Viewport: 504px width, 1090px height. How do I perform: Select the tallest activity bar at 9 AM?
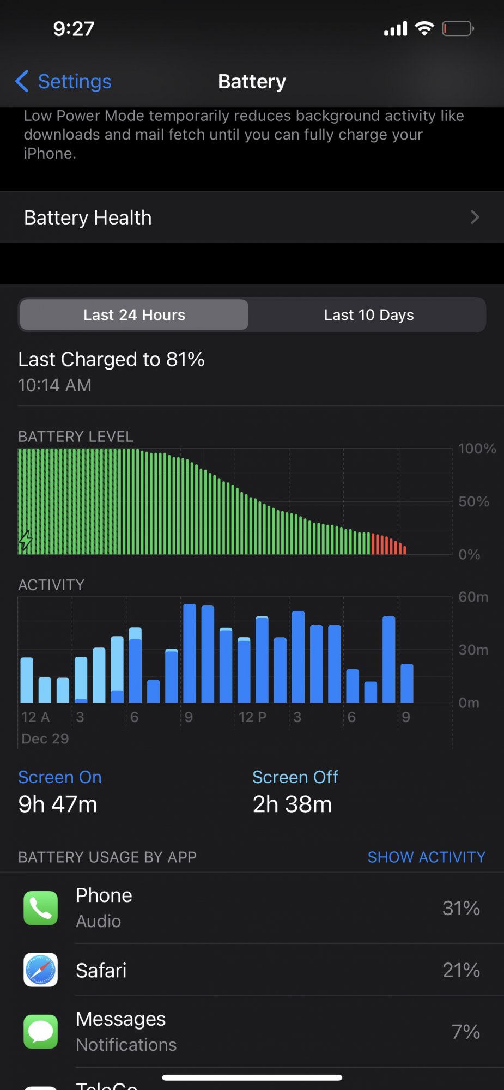[190, 653]
